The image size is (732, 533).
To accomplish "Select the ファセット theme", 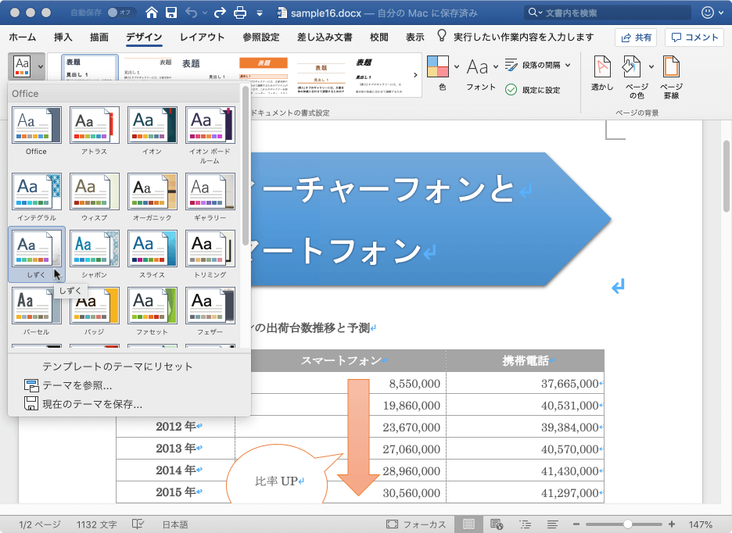I will 152,306.
